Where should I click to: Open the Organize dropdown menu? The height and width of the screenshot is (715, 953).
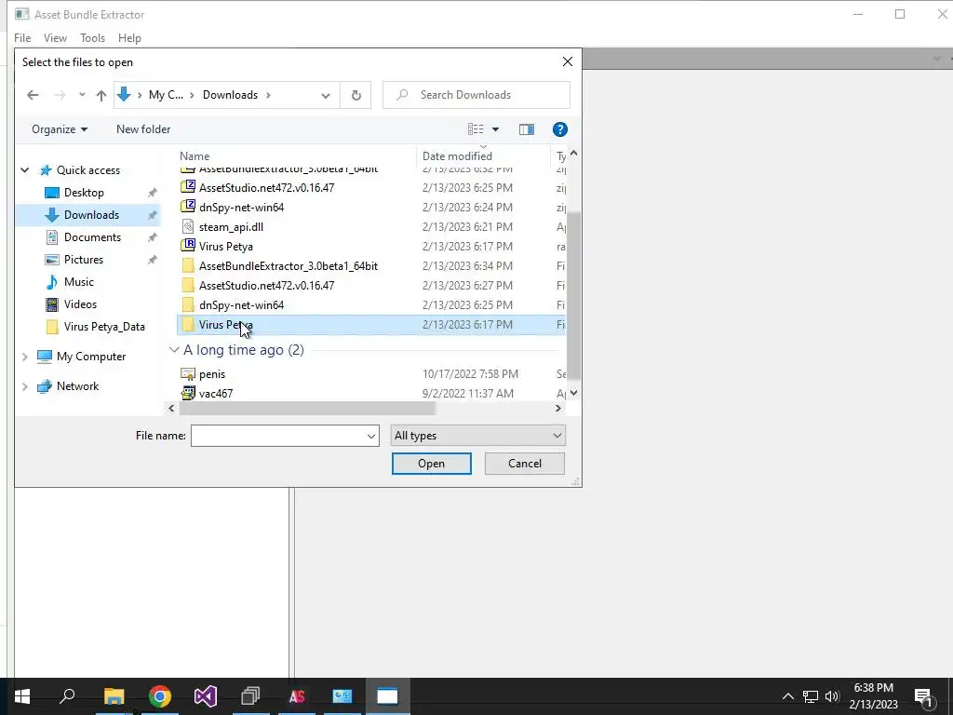point(60,128)
